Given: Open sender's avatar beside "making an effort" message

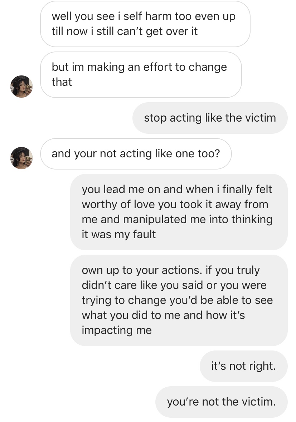Looking at the screenshot, I should pos(21,87).
